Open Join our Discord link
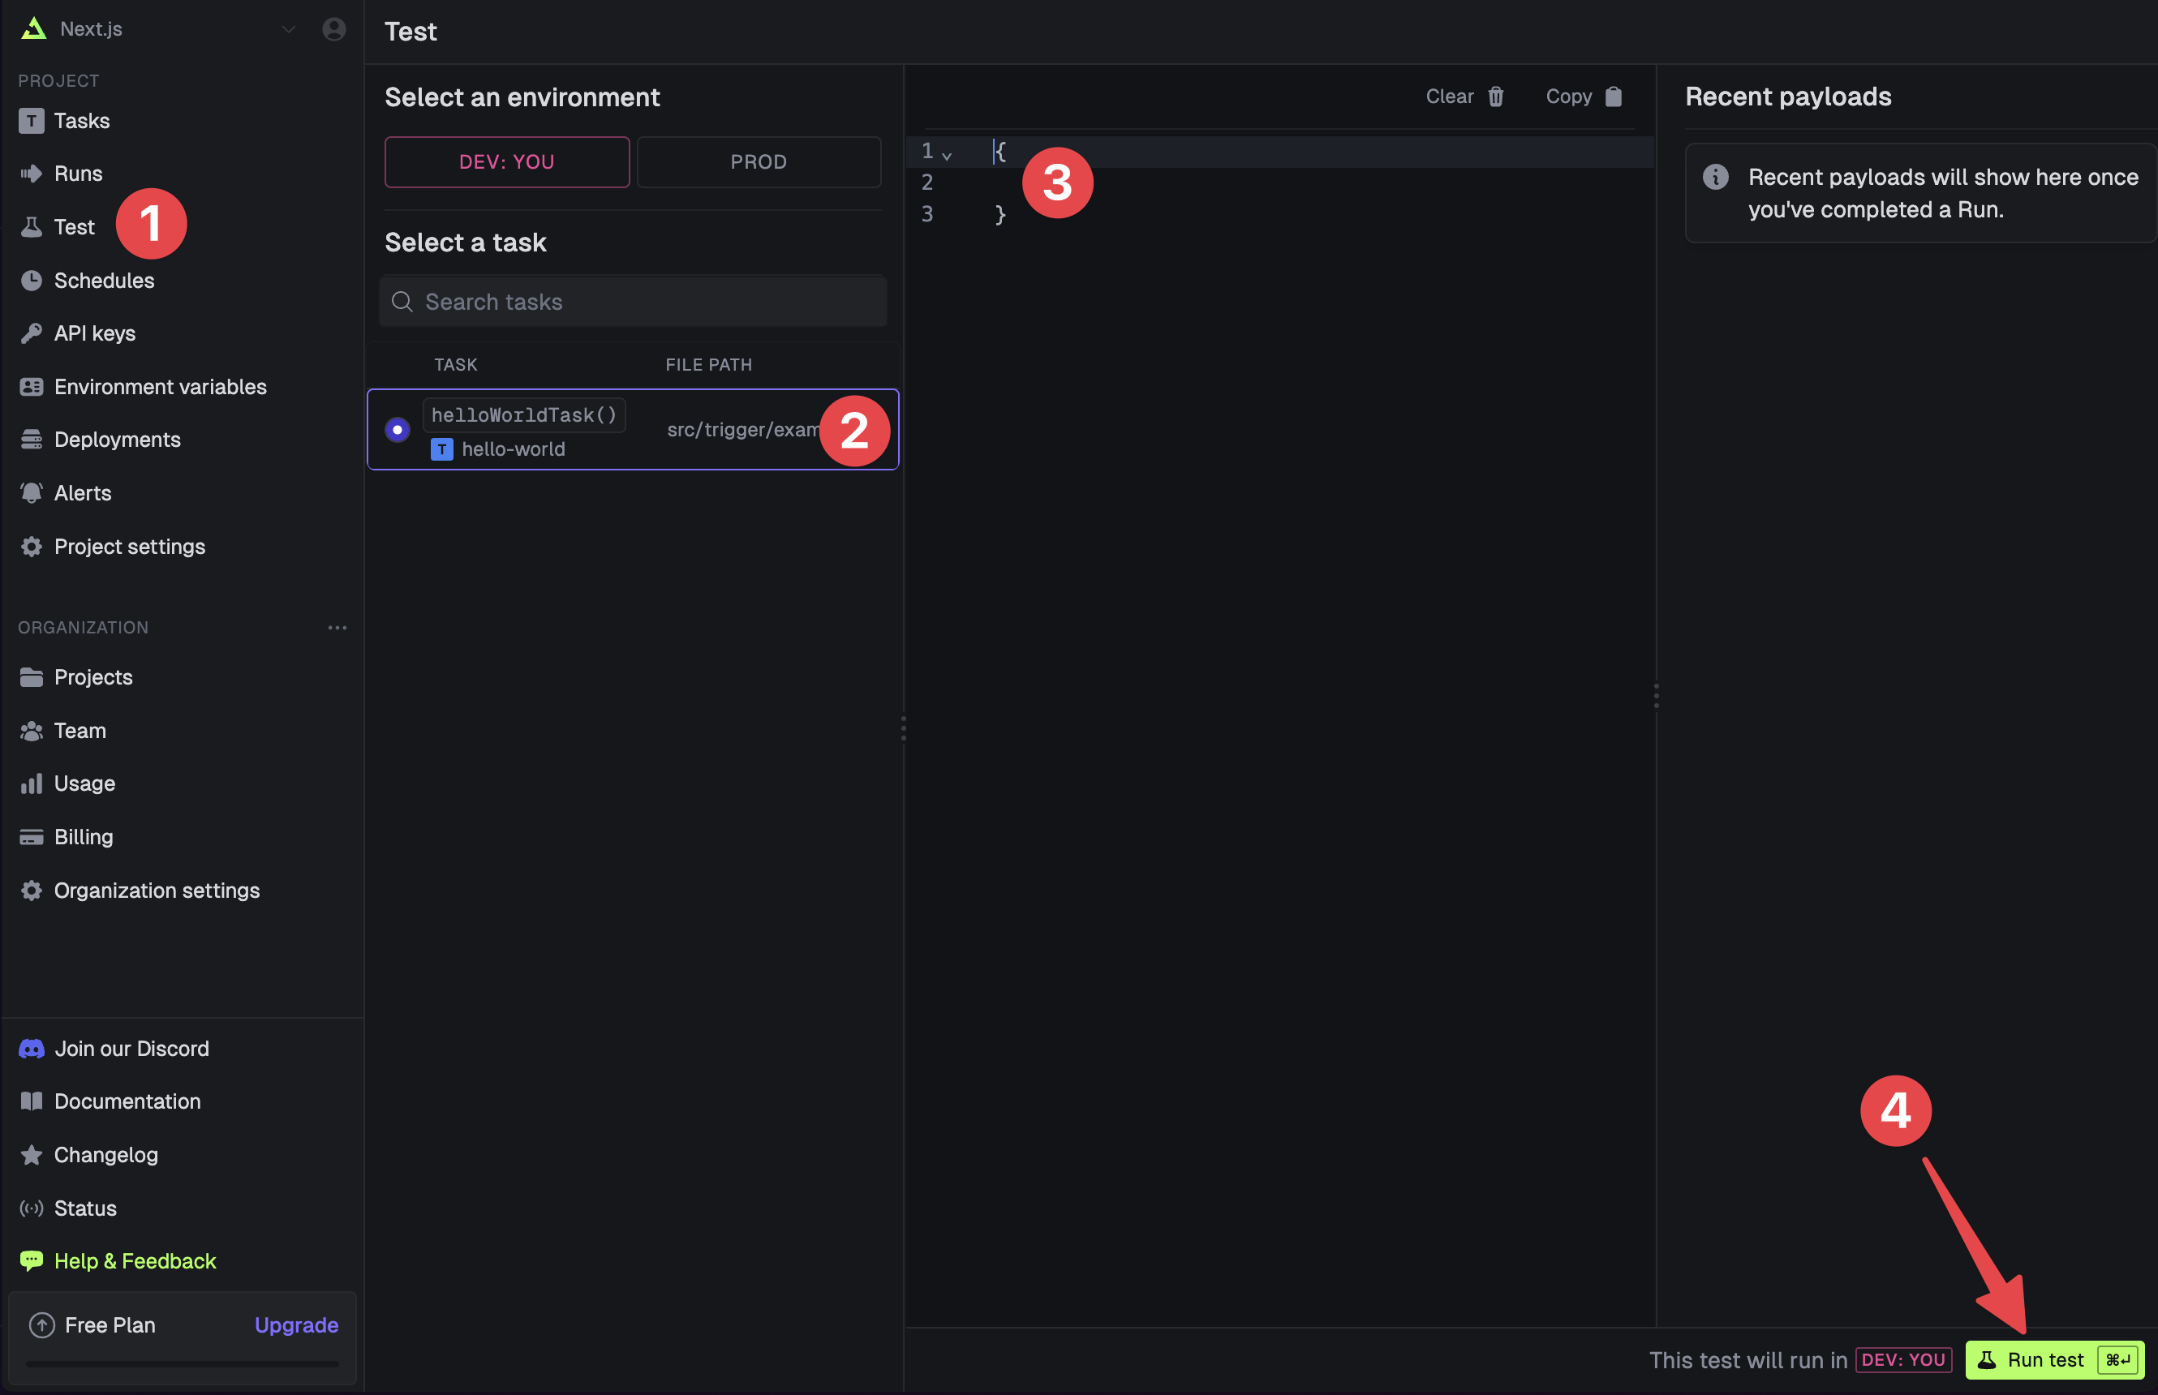 (131, 1048)
